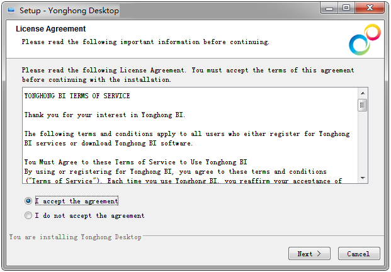Click the license text scrollbar thumb
This screenshot has width=391, height=272.
[x=363, y=105]
